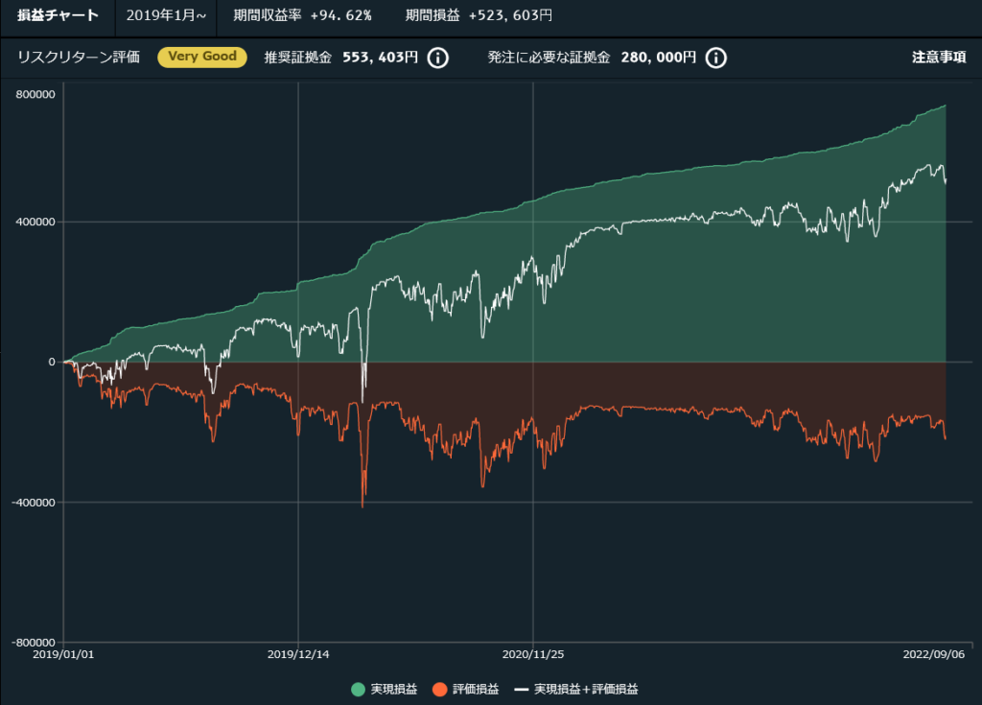This screenshot has height=705, width=982.
Task: Click the yellow Very Good rating badge
Action: (202, 58)
